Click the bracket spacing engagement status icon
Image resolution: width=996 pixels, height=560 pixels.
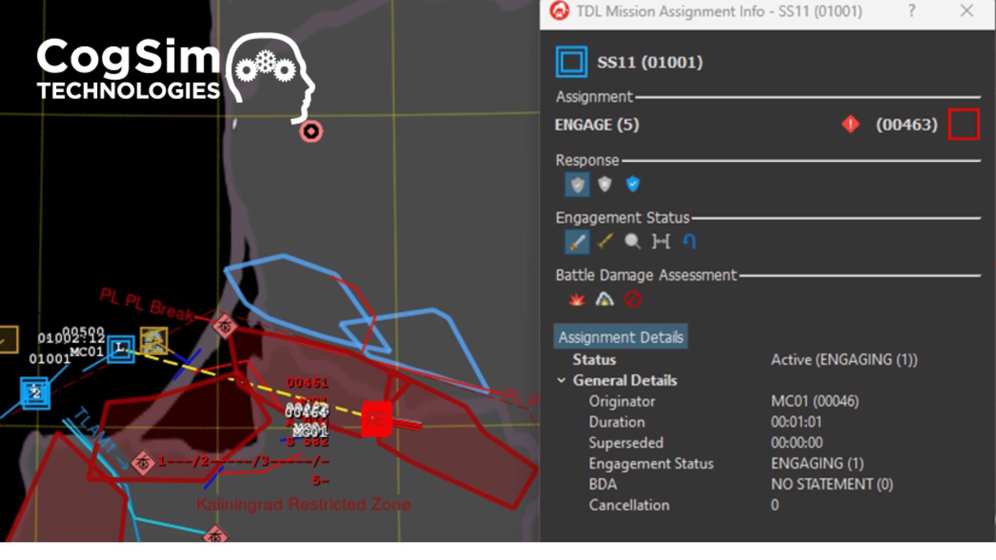click(661, 241)
